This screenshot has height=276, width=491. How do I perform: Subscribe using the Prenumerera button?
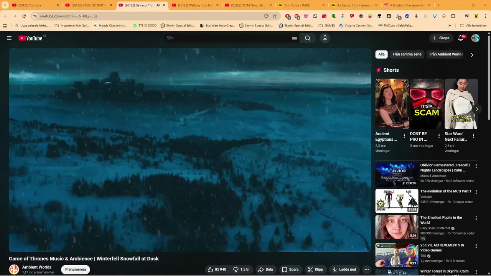(x=76, y=269)
